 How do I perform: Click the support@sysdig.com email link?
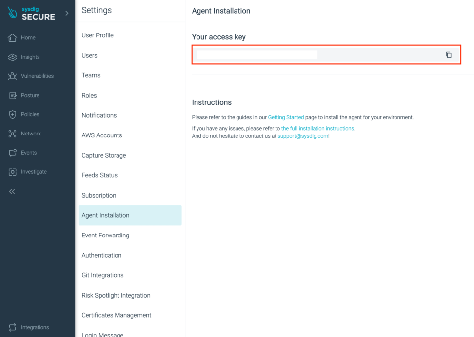coord(303,136)
